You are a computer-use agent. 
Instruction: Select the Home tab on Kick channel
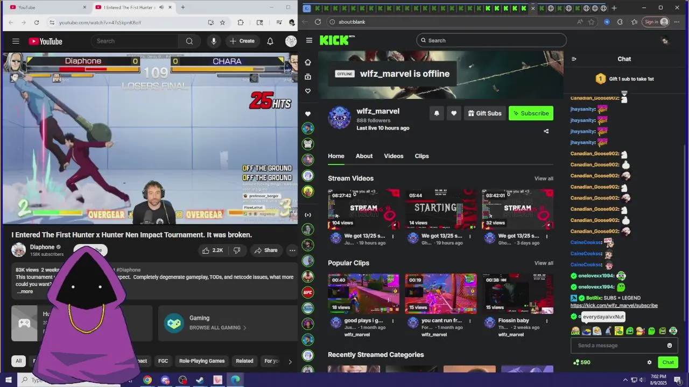click(336, 156)
